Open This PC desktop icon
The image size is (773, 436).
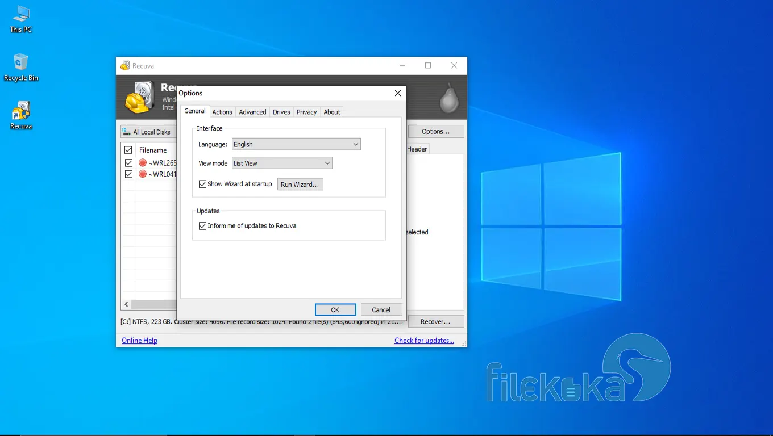click(21, 19)
